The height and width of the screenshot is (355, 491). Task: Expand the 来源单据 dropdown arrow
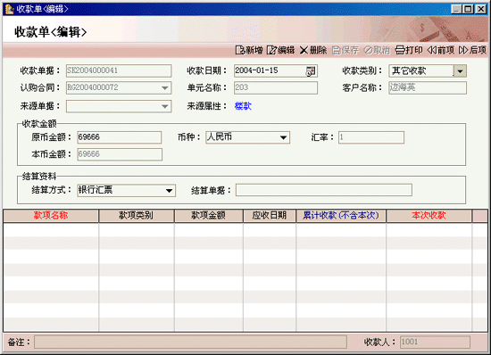165,106
